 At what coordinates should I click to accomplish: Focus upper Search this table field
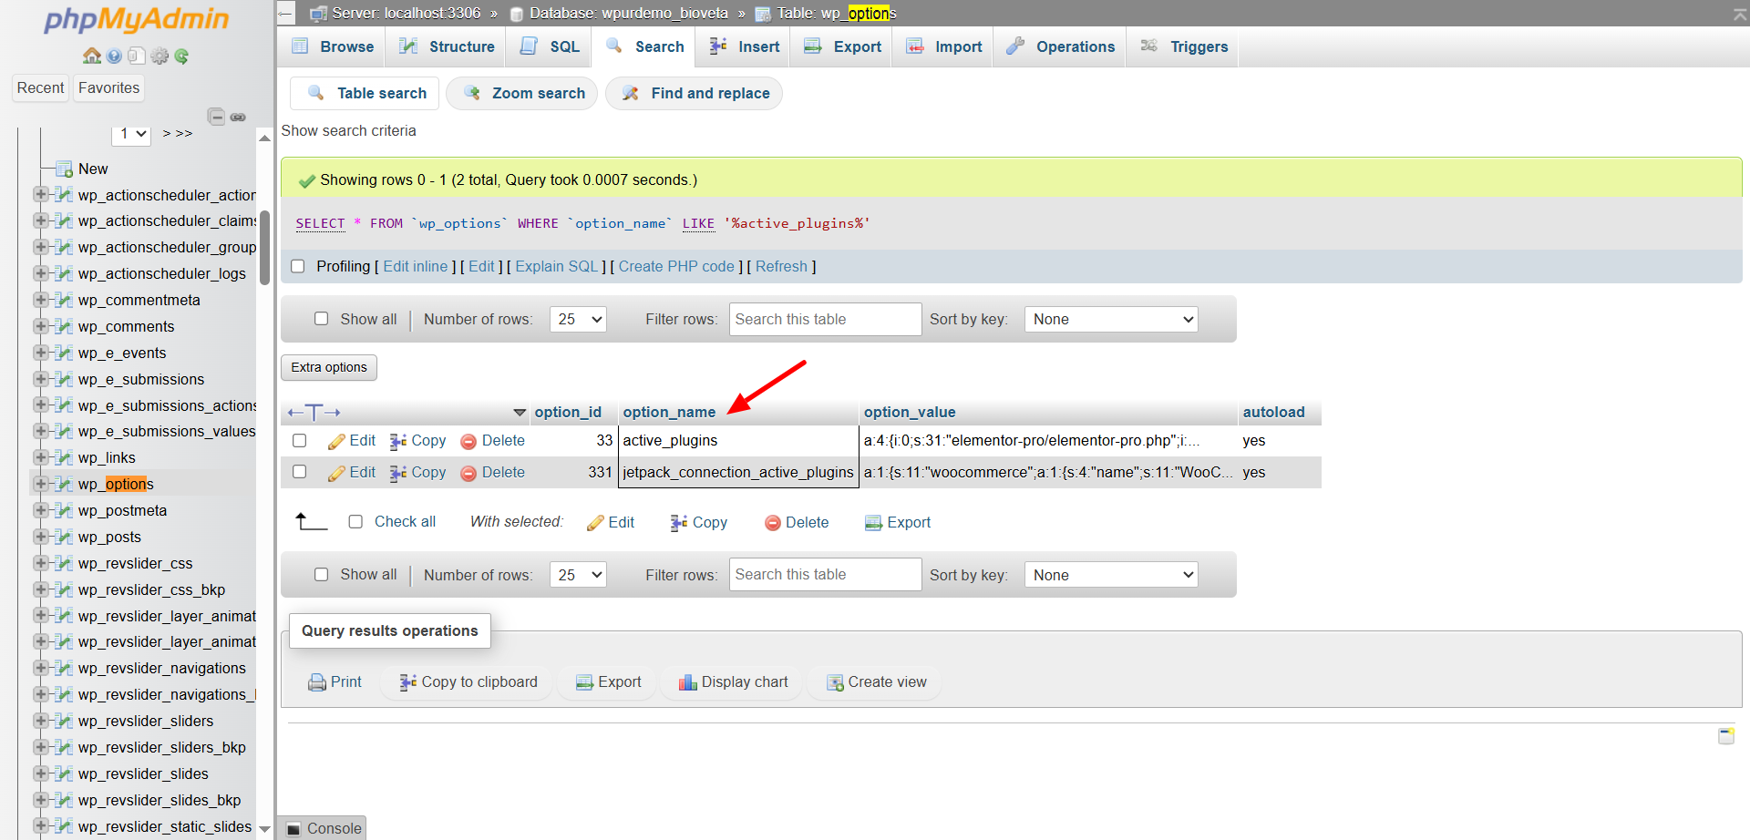(x=825, y=320)
